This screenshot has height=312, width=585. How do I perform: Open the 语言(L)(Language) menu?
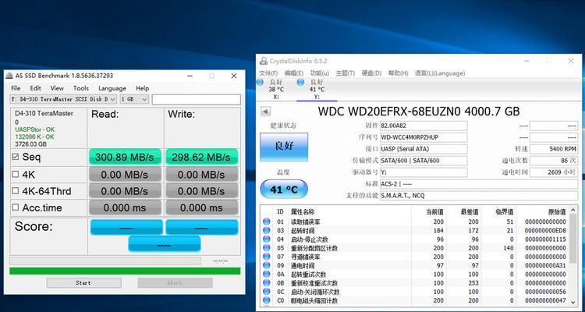click(x=440, y=73)
